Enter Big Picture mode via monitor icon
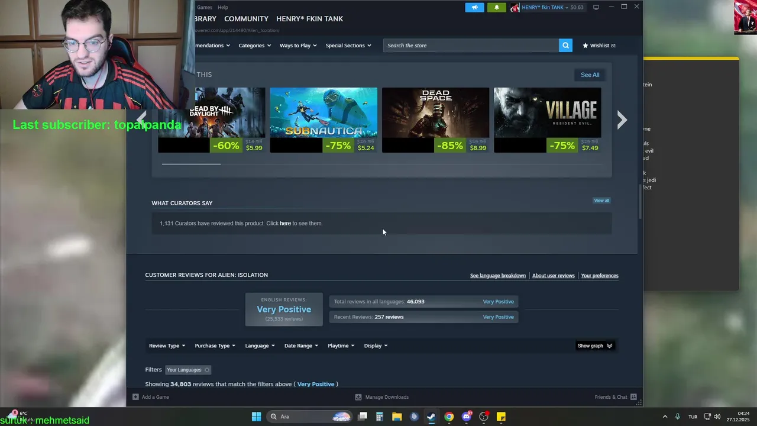The width and height of the screenshot is (757, 426). point(596,7)
